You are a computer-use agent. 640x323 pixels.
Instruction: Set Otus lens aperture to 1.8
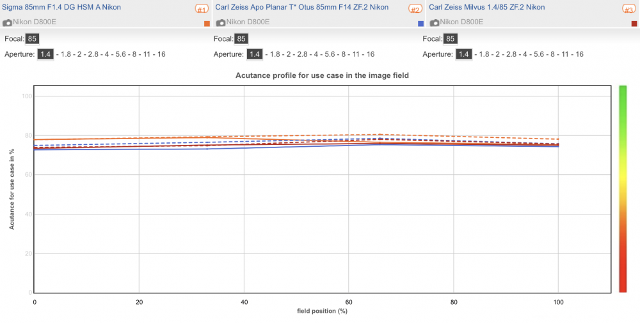tap(275, 54)
